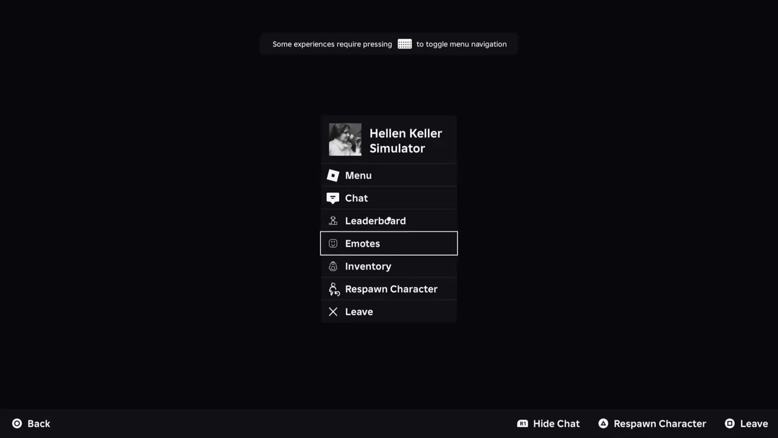Click the touchpad icon in the top hint
Screen dimensions: 778x438
click(405, 44)
